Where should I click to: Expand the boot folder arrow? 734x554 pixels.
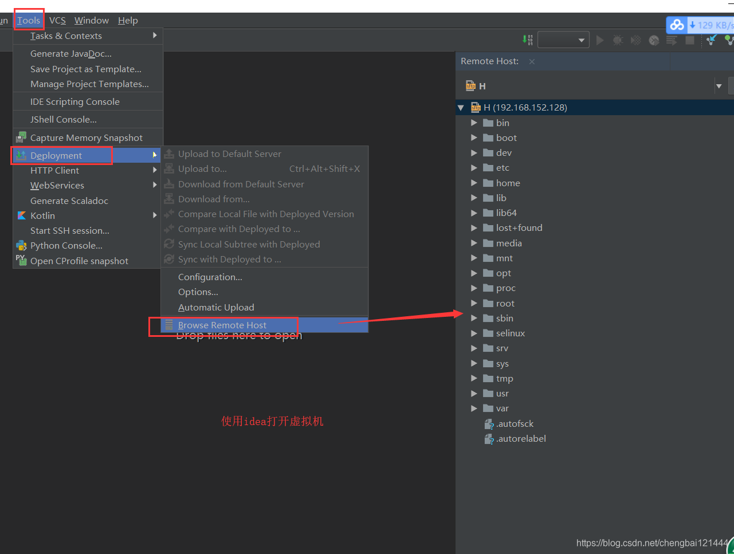pyautogui.click(x=474, y=137)
